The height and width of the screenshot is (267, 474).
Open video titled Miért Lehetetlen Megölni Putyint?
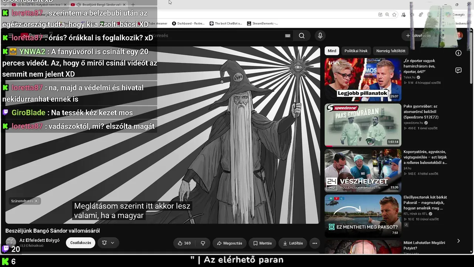click(424, 245)
